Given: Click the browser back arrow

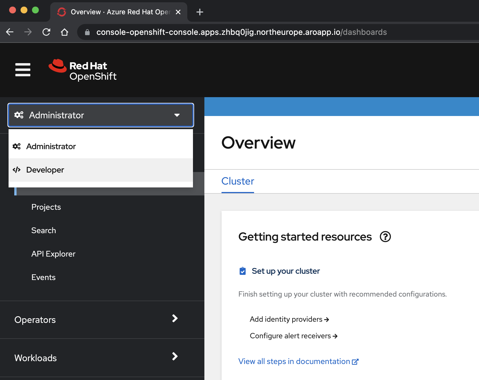Looking at the screenshot, I should 9,32.
